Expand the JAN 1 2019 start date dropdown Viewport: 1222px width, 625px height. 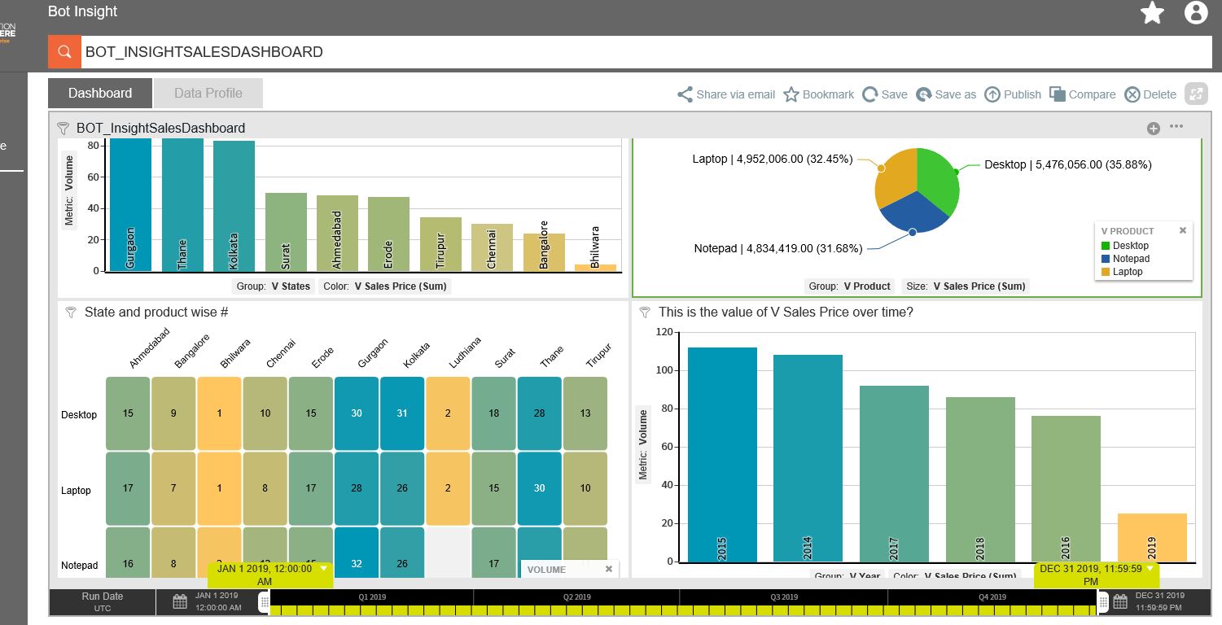pyautogui.click(x=323, y=569)
